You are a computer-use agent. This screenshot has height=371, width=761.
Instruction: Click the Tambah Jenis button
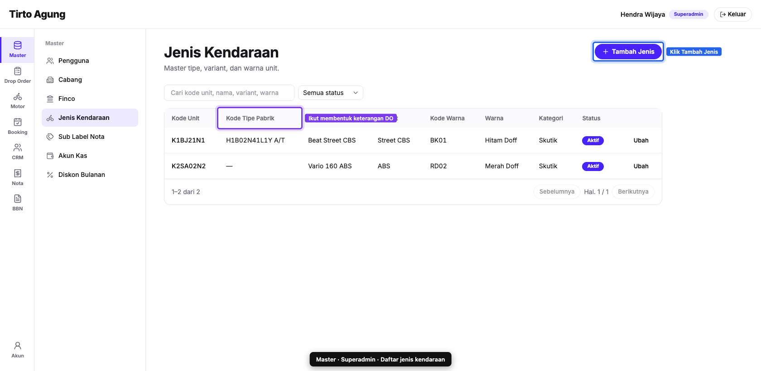(x=628, y=52)
